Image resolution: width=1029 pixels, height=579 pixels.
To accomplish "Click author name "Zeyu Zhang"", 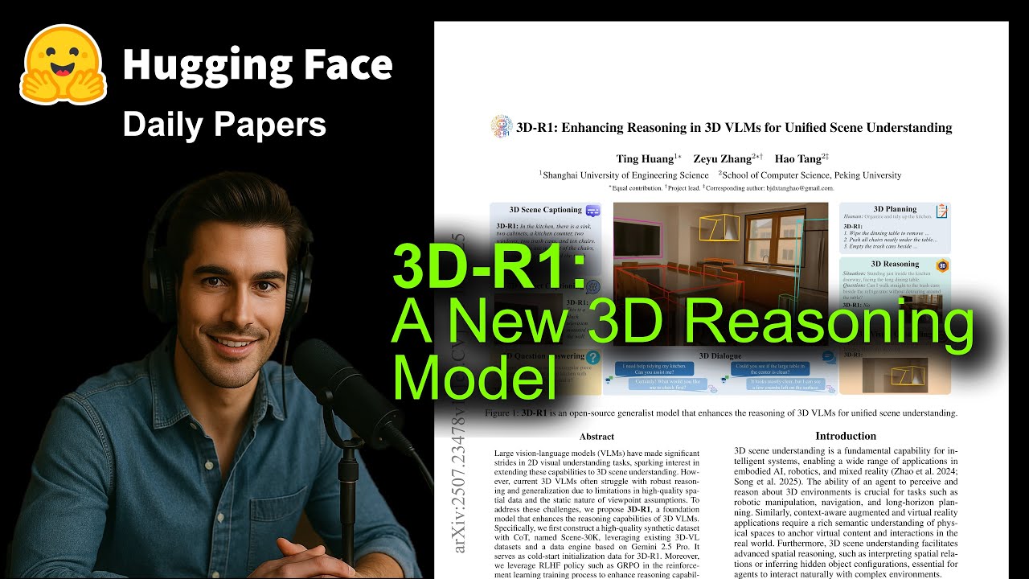I will pyautogui.click(x=724, y=158).
